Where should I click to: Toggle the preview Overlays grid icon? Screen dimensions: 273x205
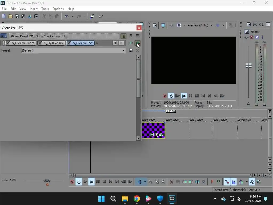(x=218, y=25)
